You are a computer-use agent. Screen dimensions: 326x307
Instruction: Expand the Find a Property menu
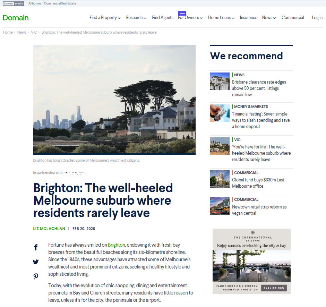tap(105, 18)
